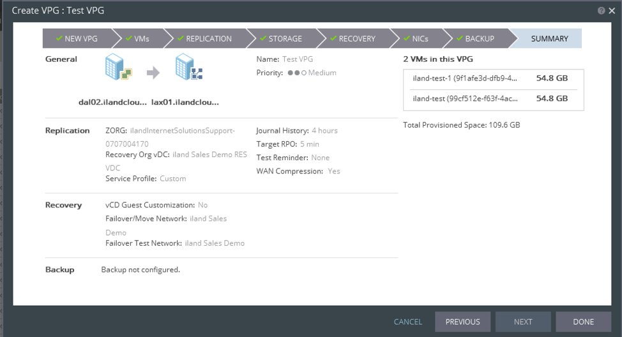Click the CANCEL link
Screen dimensions: 622x337
[x=407, y=322]
